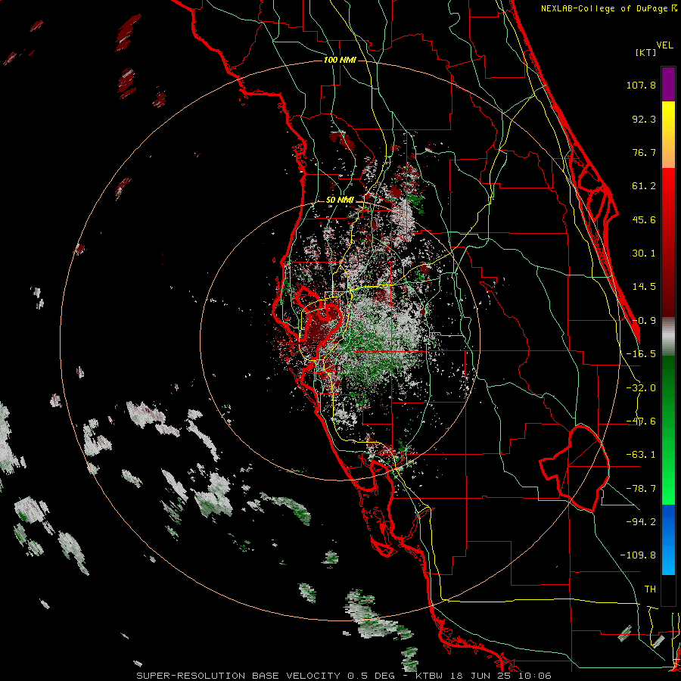Click the 76.7 legend value
This screenshot has height=681, width=681.
[x=644, y=152]
